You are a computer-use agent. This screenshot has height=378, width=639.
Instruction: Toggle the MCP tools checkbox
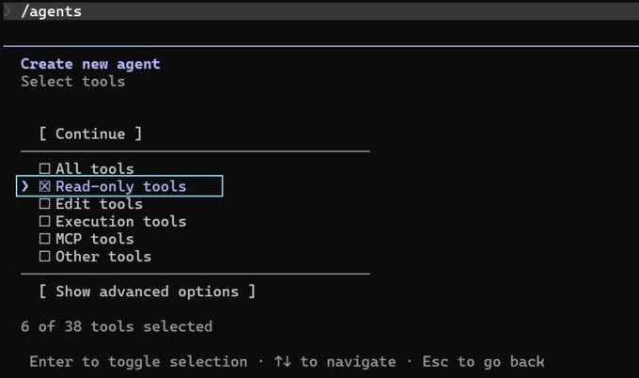point(44,239)
